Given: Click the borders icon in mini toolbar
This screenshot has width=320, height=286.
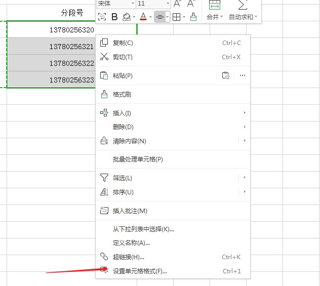Looking at the screenshot, I should (x=176, y=17).
